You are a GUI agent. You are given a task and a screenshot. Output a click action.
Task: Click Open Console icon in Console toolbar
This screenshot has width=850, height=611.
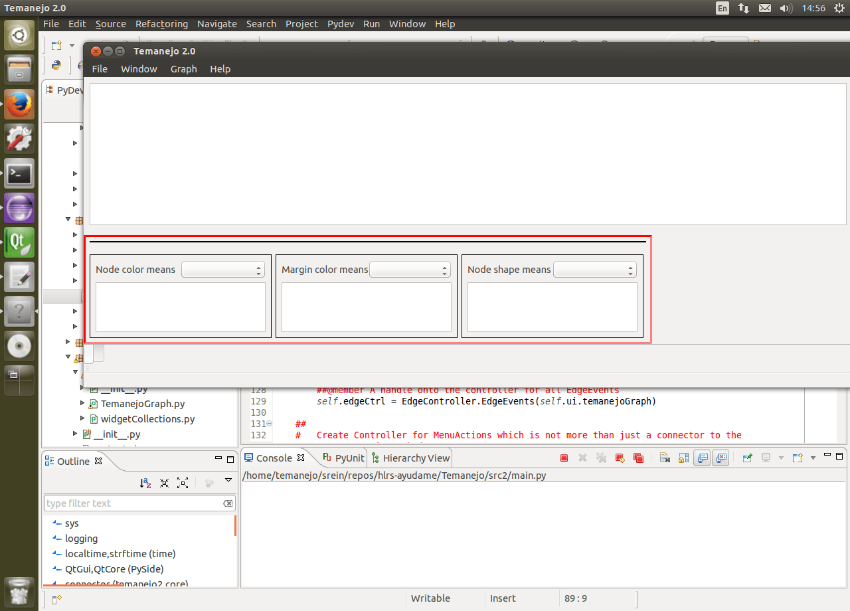(798, 458)
